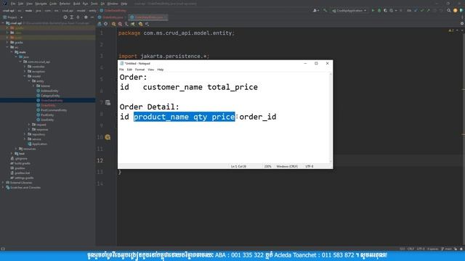
Task: Click the package statement on line 1
Action: point(177,33)
